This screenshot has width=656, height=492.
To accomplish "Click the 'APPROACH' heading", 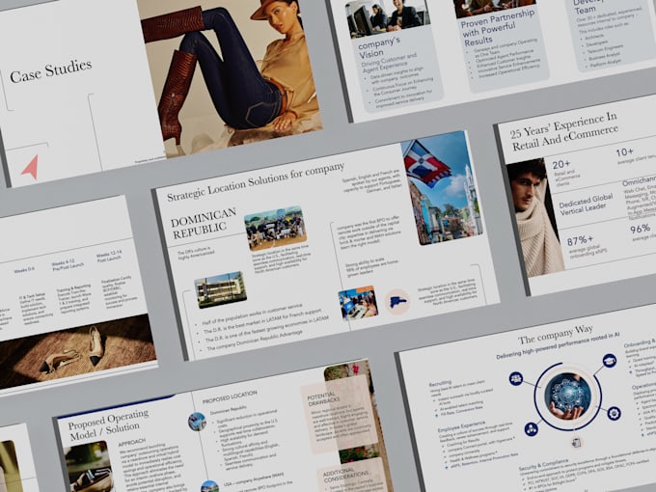I will tap(132, 442).
